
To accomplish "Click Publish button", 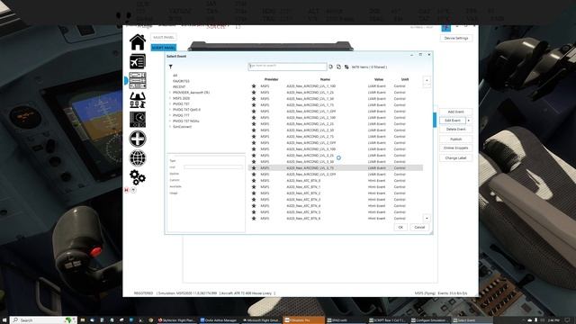I will [455, 139].
